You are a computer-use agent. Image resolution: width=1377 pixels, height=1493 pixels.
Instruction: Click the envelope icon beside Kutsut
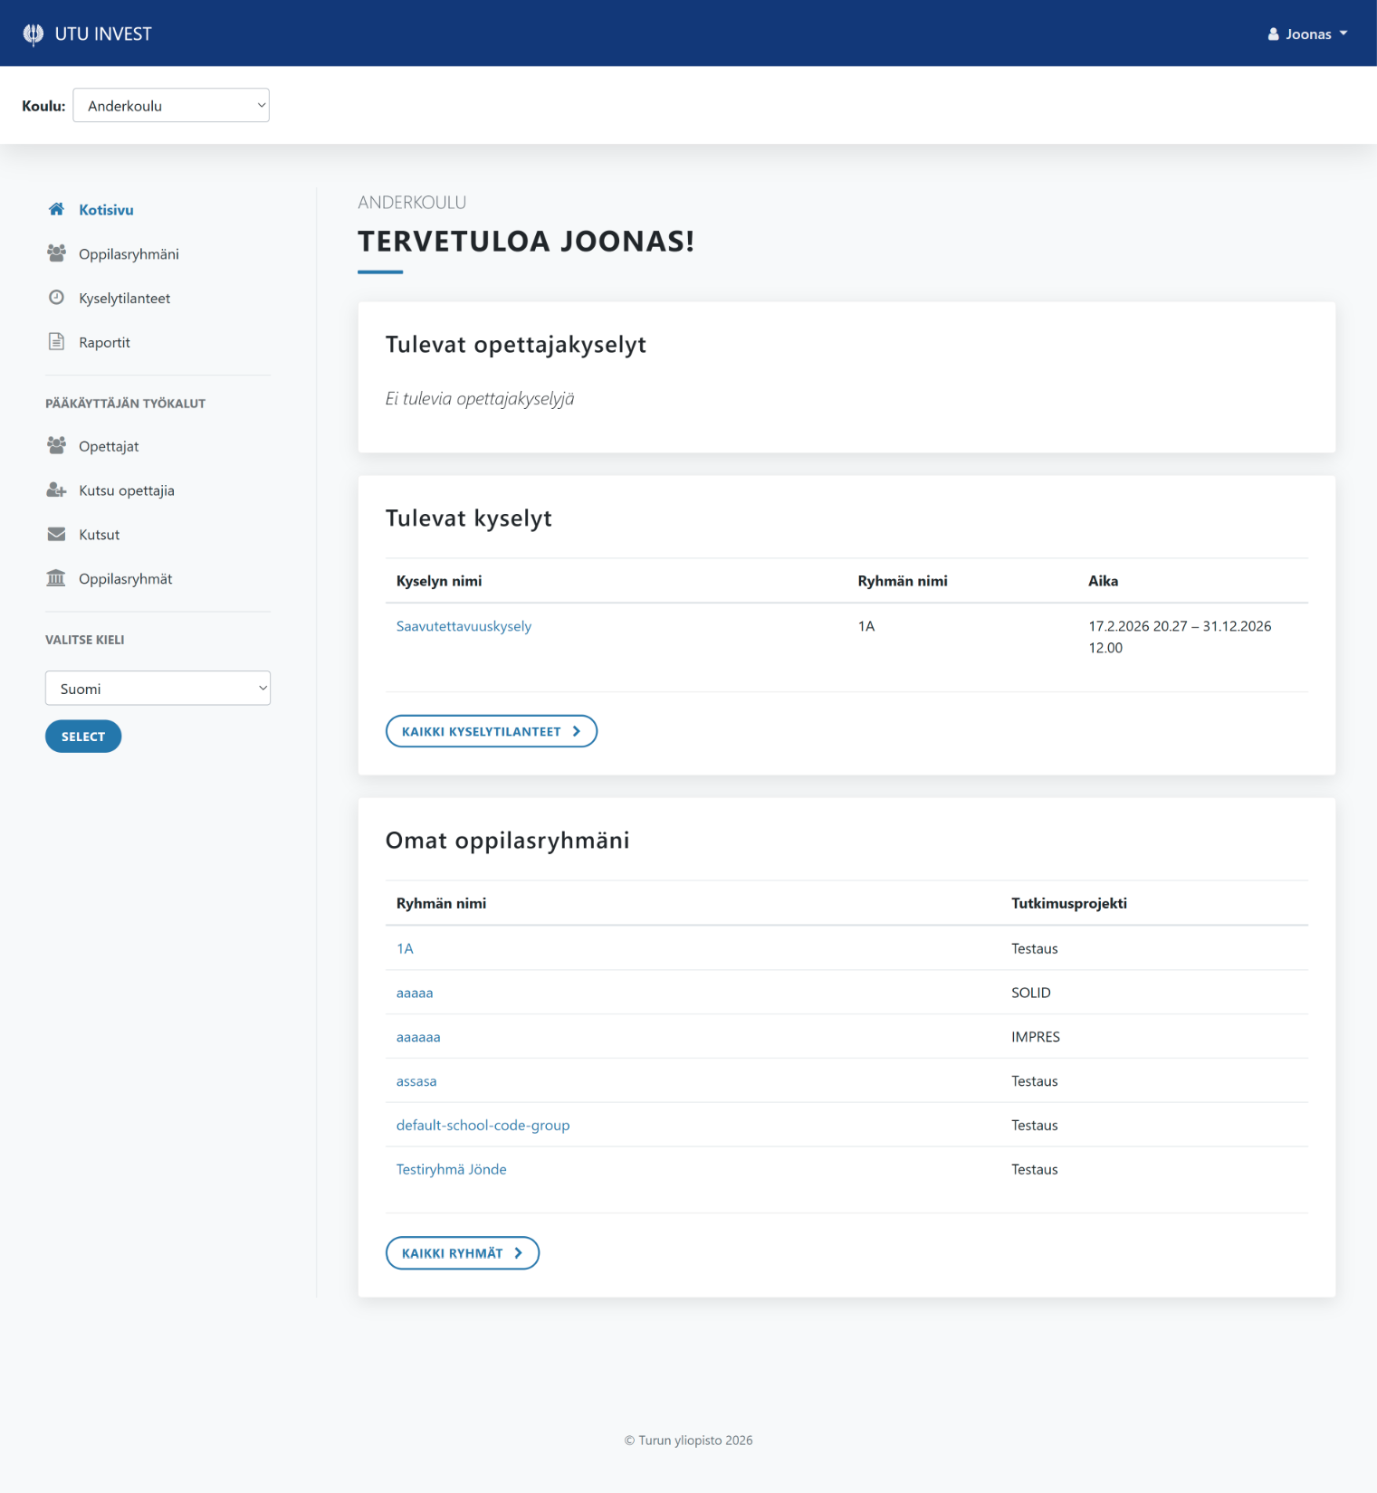(x=56, y=535)
